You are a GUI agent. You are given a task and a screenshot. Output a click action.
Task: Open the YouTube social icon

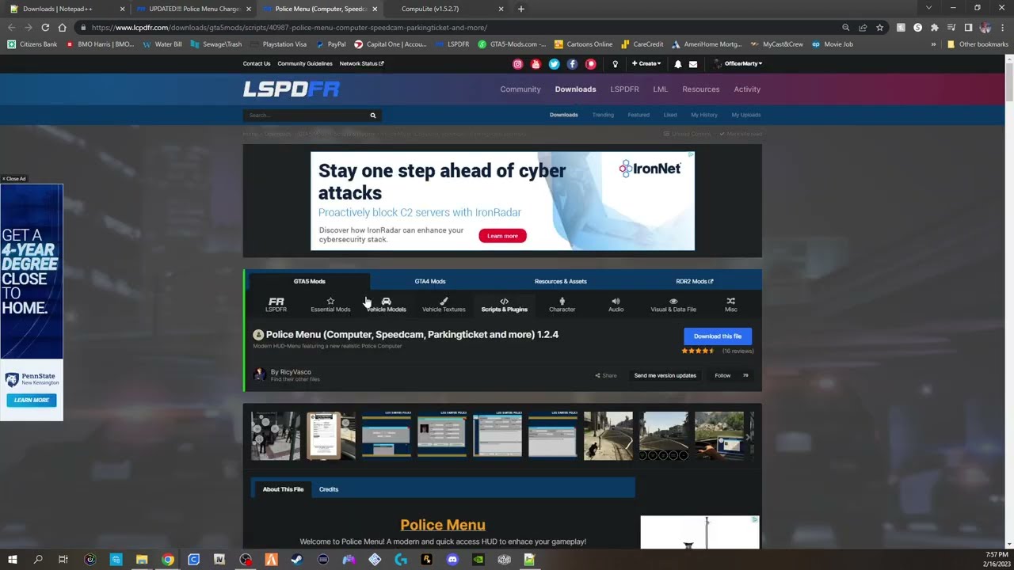536,64
